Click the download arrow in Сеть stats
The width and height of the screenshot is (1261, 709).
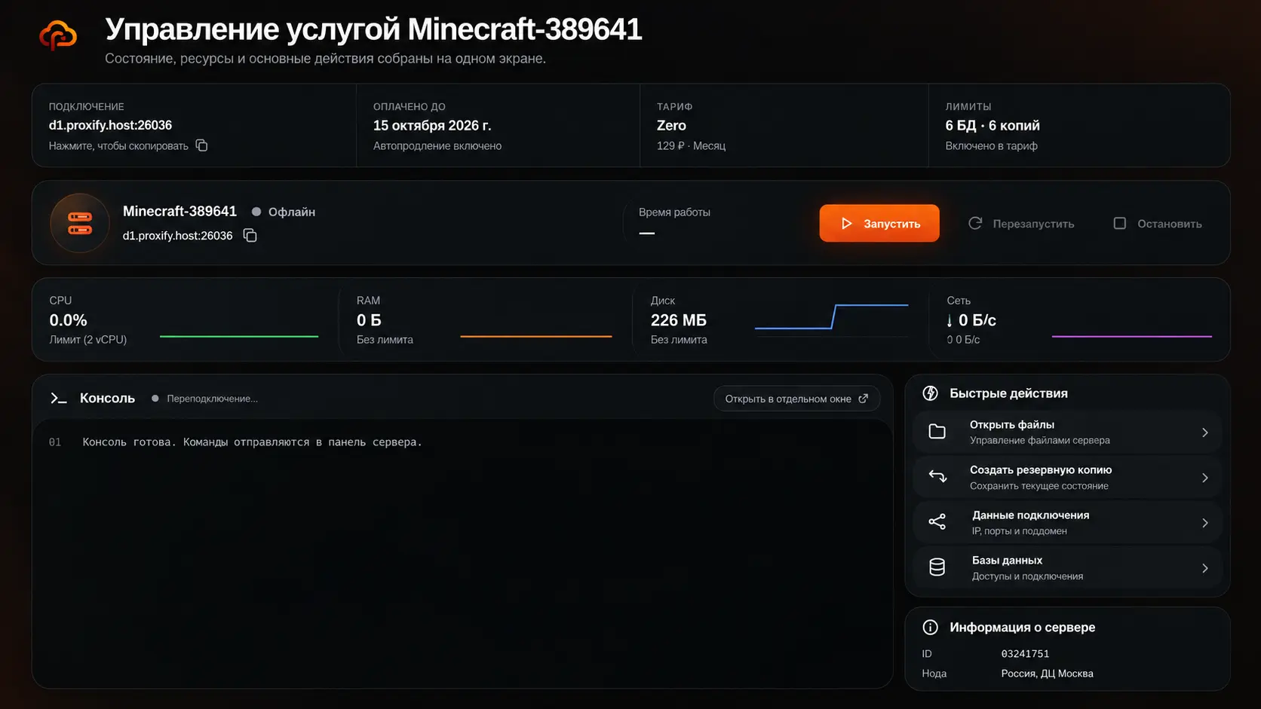949,321
